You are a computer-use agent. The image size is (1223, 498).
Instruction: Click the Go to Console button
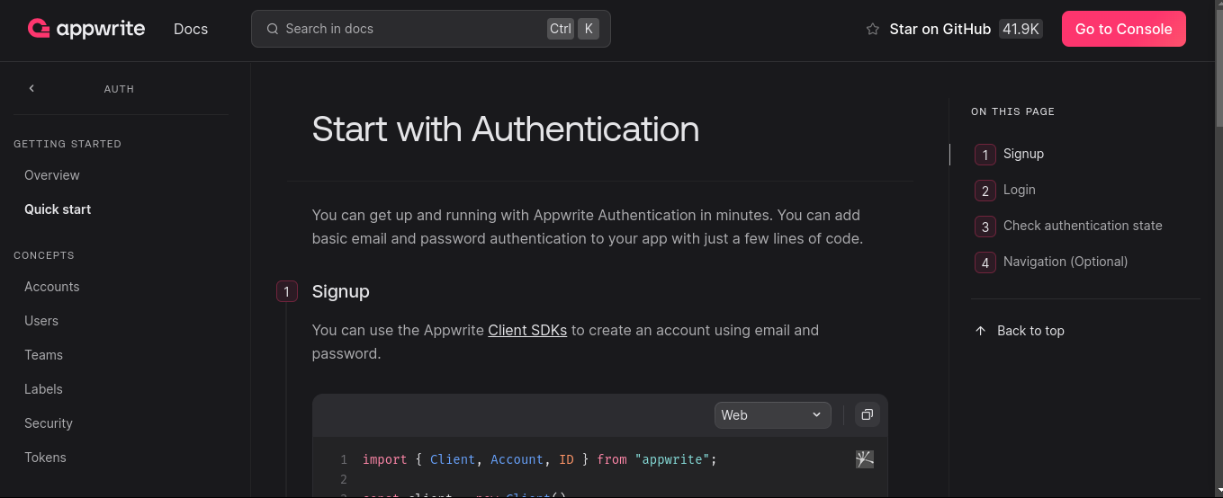(1123, 29)
